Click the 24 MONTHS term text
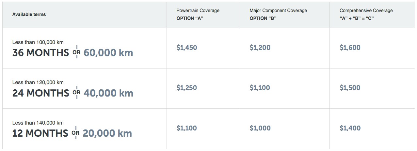 [40, 93]
